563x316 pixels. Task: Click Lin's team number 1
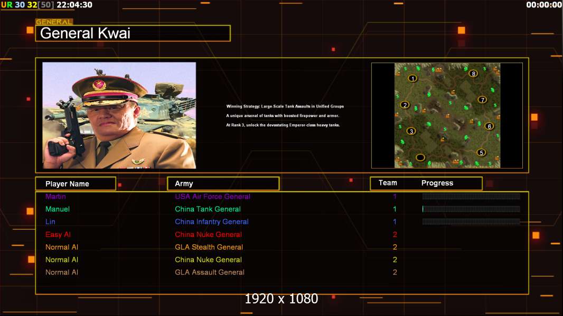395,222
